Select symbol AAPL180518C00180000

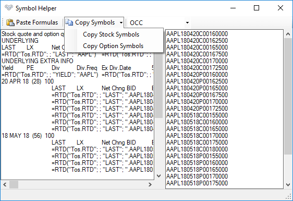coord(197,149)
